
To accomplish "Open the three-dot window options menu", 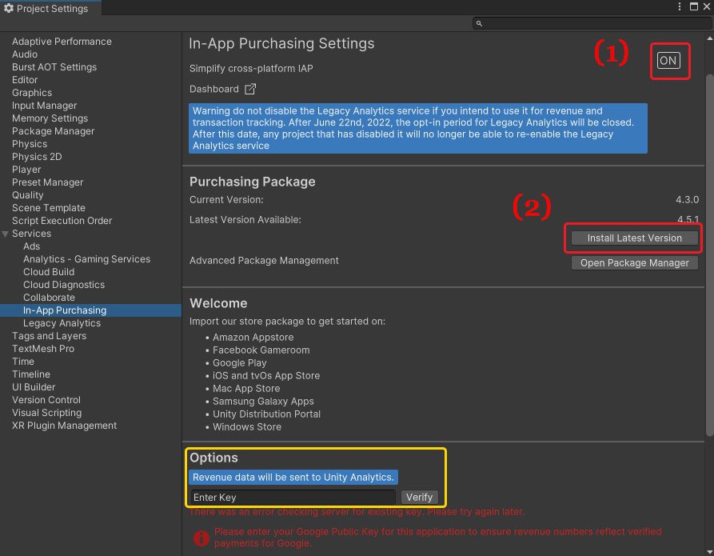I will tap(680, 8).
